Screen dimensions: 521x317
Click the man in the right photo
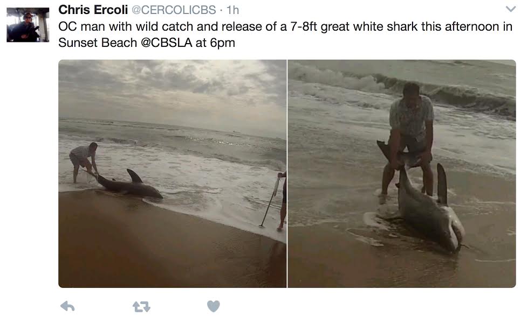click(x=408, y=139)
